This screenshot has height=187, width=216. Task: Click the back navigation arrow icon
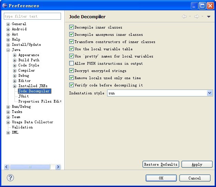coord(184,17)
